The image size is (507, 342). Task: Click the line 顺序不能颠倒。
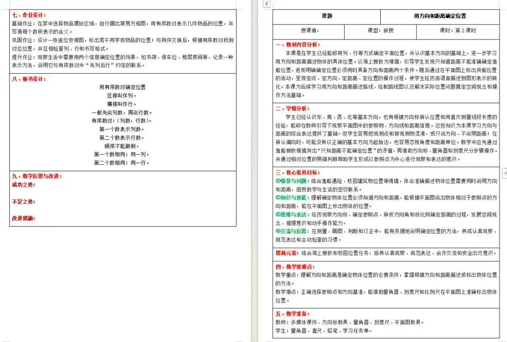(x=122, y=146)
